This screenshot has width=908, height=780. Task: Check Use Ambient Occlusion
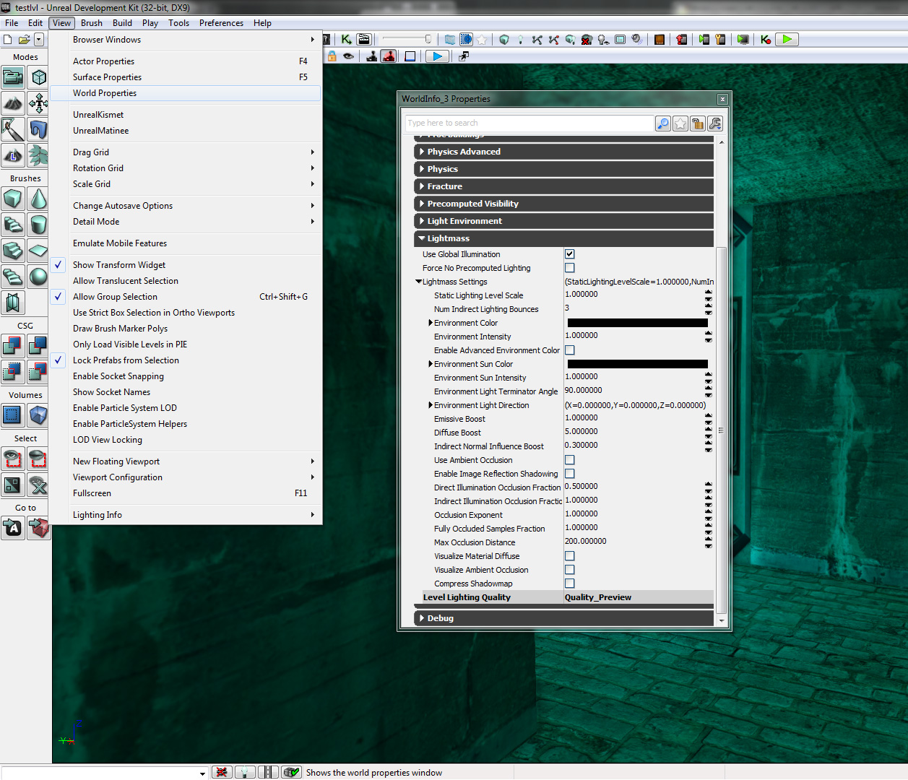[570, 460]
